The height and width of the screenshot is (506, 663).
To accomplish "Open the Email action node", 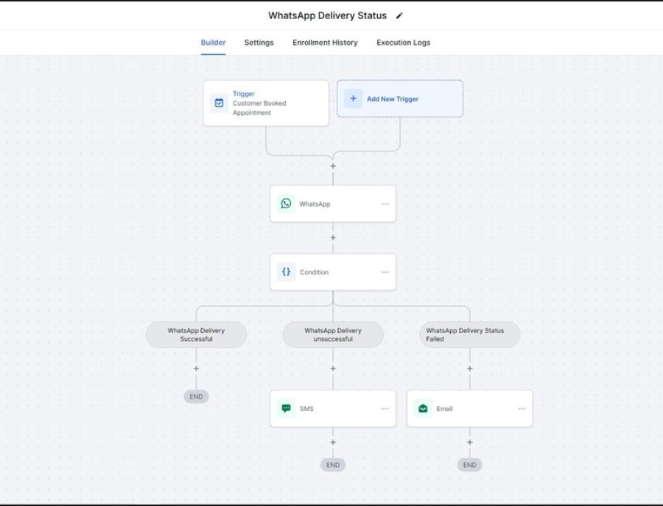I will pos(470,408).
